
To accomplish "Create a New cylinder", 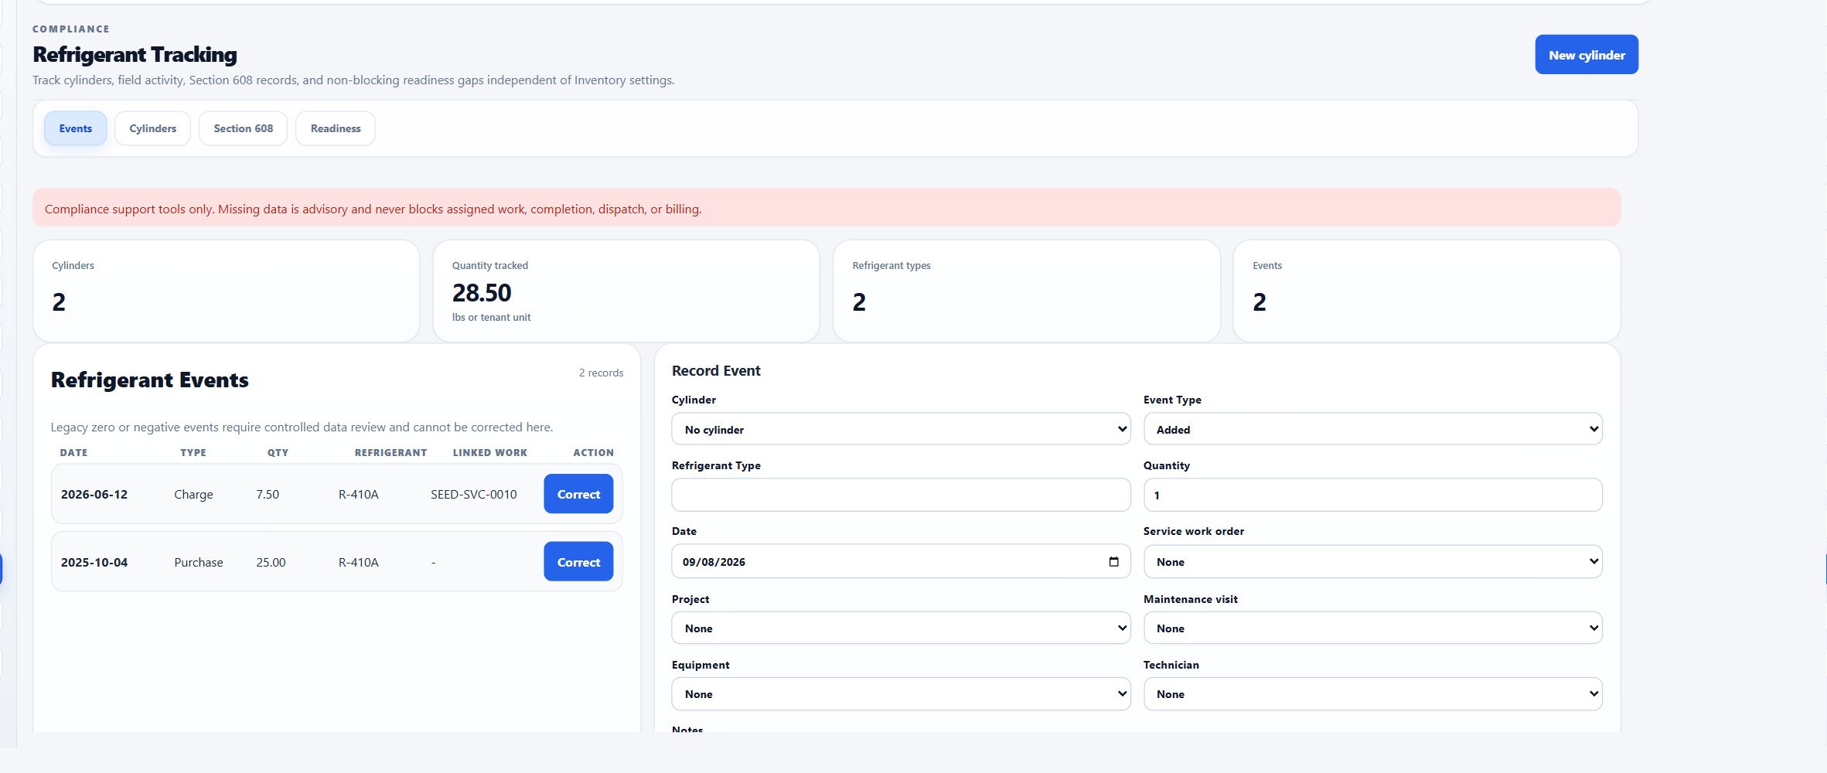I will 1587,55.
